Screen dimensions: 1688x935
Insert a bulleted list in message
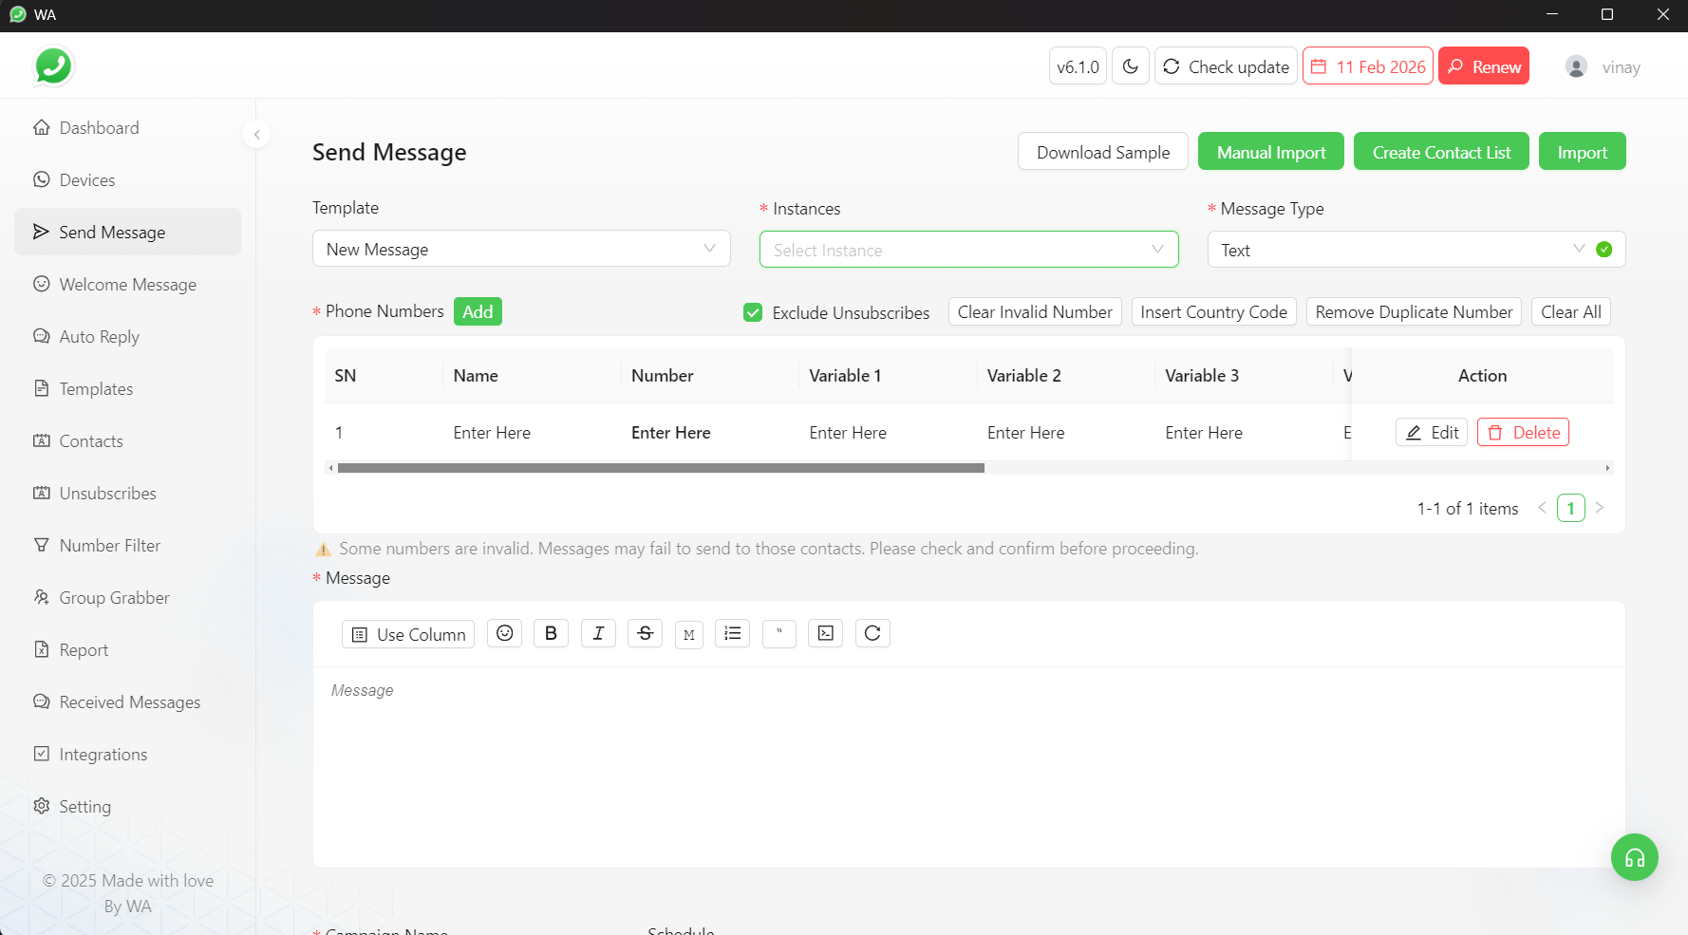(x=732, y=633)
